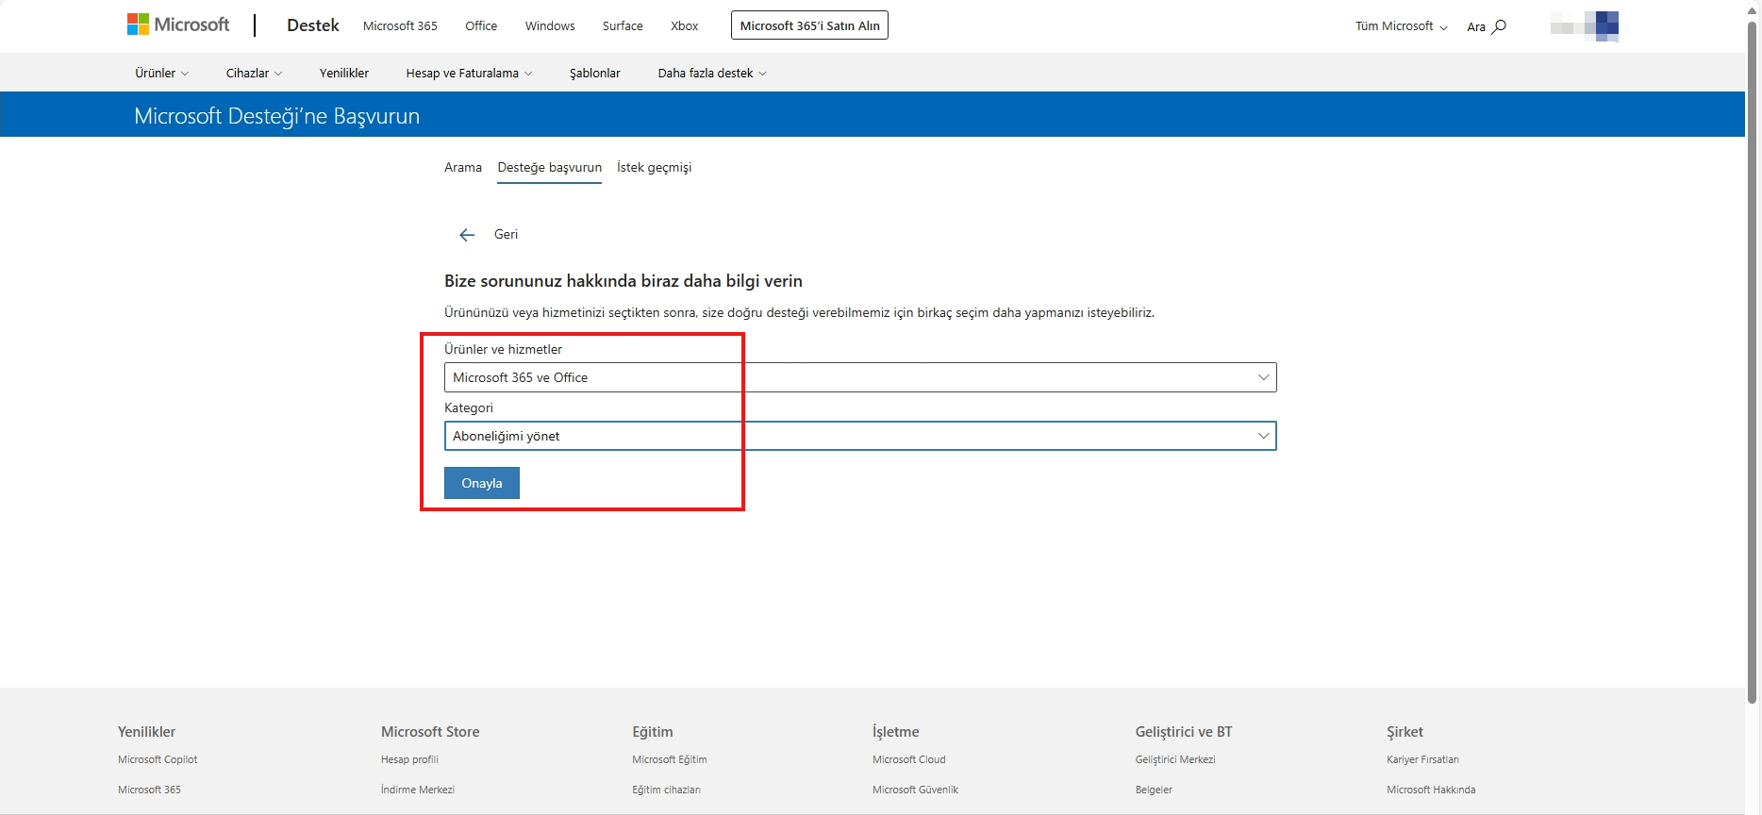Open the Microsoft Cloud footer link
Screen dimensions: 1762x815
click(x=909, y=759)
